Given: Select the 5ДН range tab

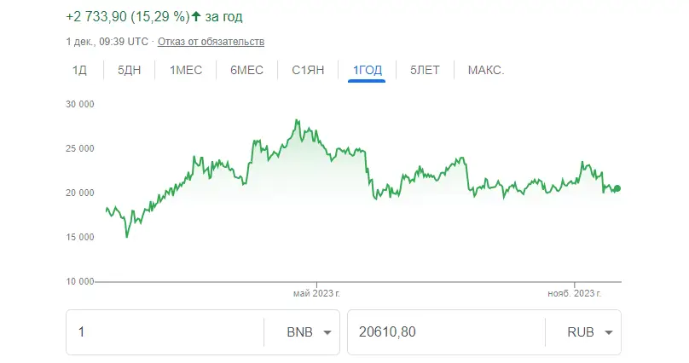Looking at the screenshot, I should click(x=130, y=70).
